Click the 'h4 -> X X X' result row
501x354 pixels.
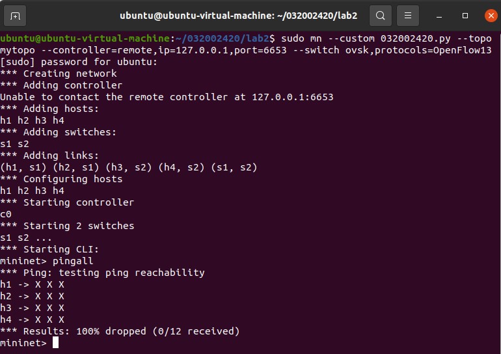32,320
